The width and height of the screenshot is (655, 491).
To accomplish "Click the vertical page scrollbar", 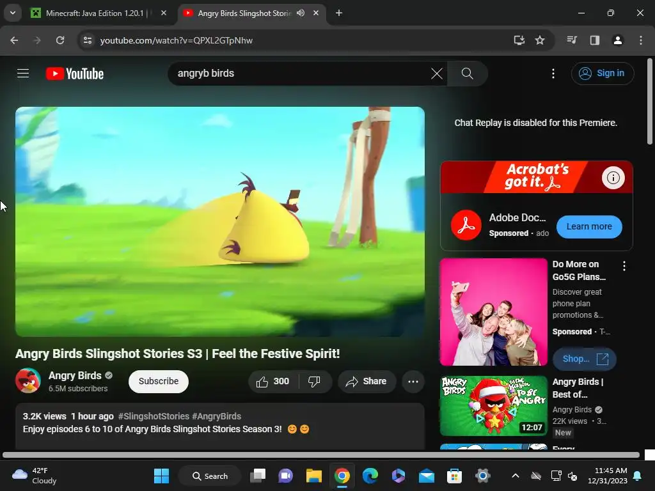I will click(650, 102).
